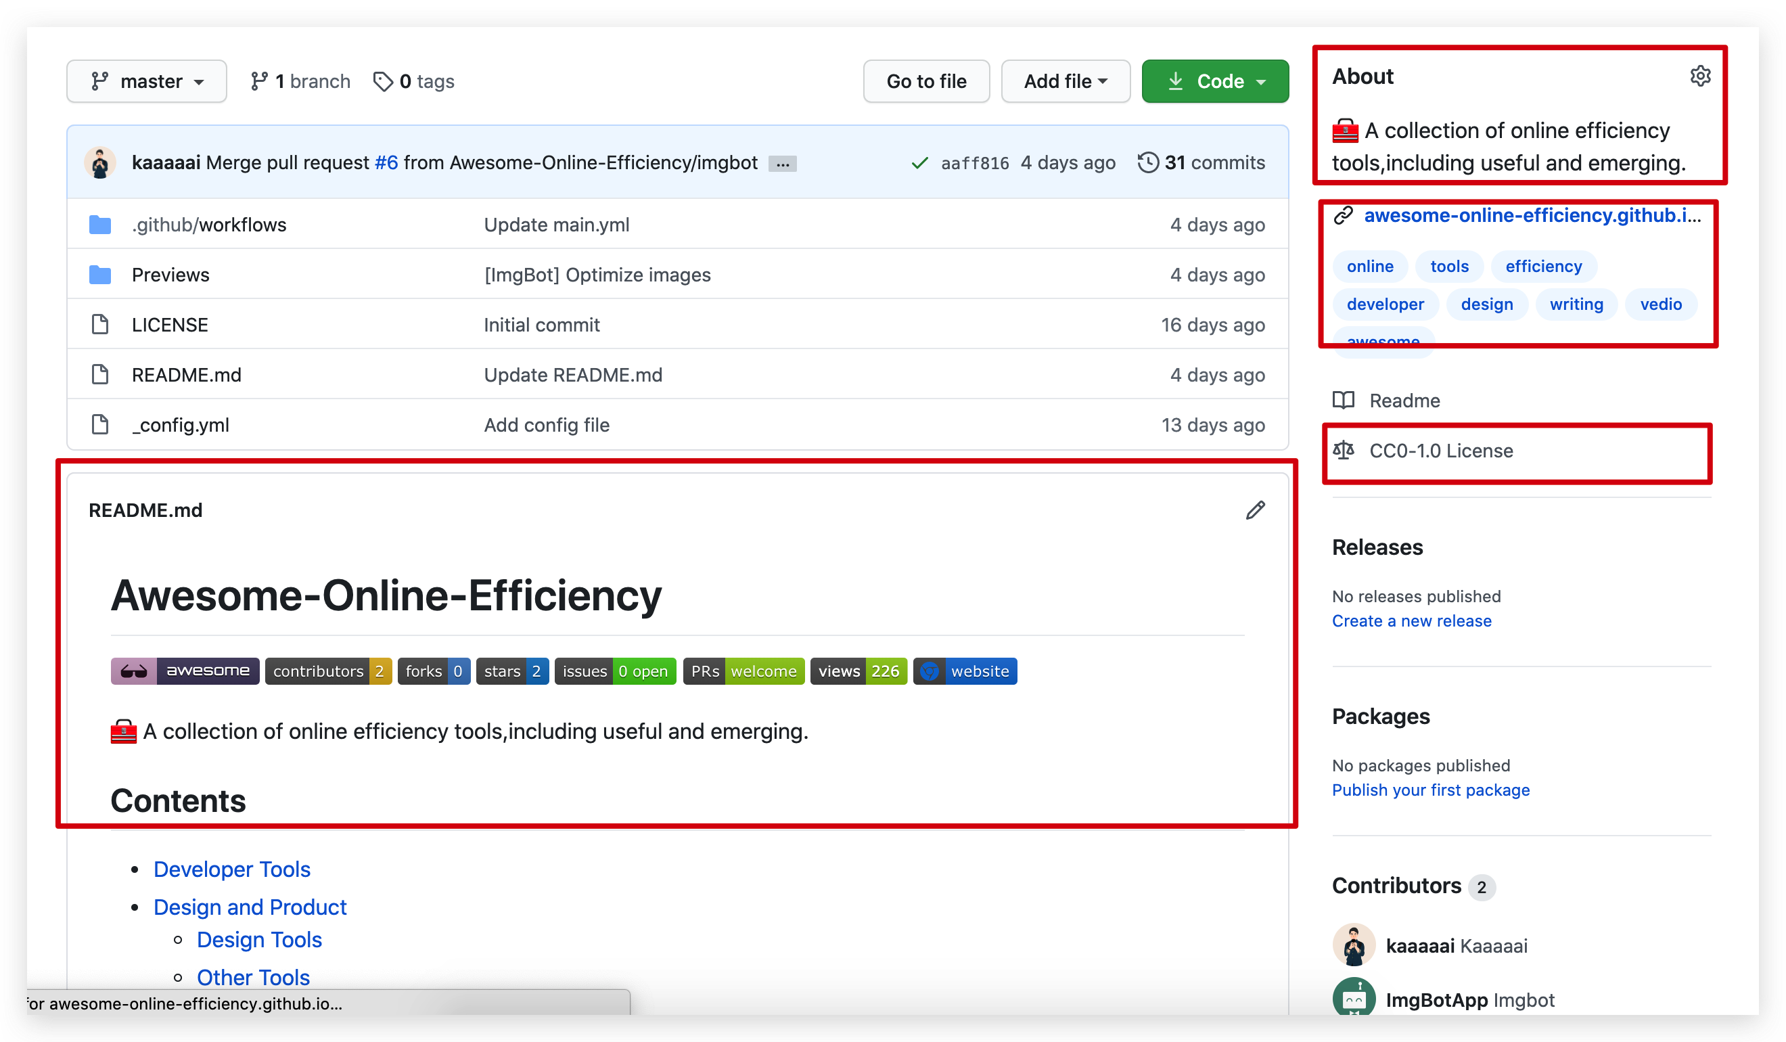Open the master branch dropdown
Viewport: 1786px width, 1042px height.
(x=147, y=81)
